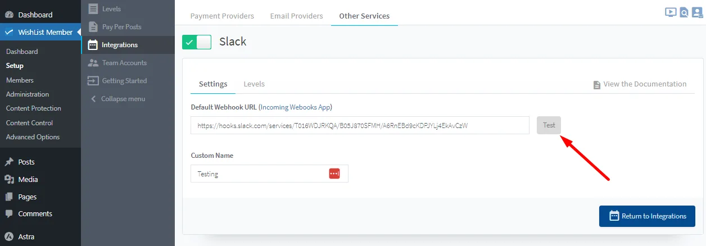Open Content Protection submenu item
The image size is (706, 246).
tap(34, 108)
